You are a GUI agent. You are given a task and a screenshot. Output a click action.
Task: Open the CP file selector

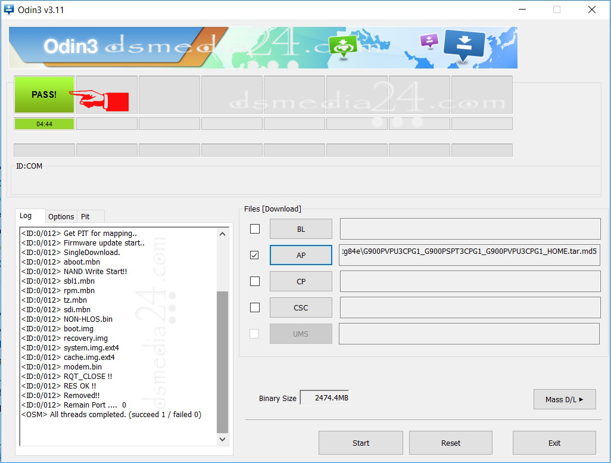coord(301,281)
